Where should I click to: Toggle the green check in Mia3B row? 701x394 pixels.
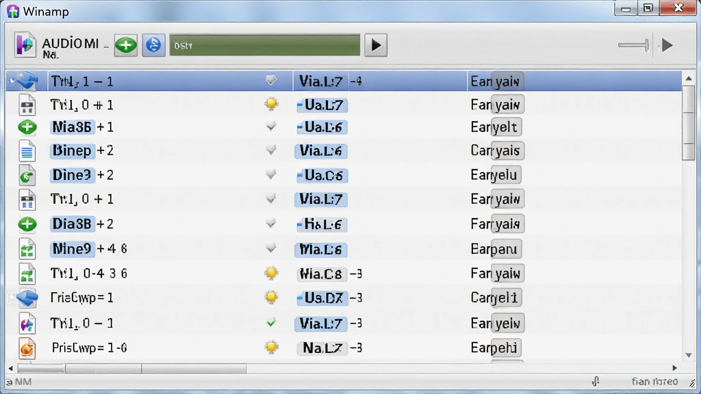point(271,127)
